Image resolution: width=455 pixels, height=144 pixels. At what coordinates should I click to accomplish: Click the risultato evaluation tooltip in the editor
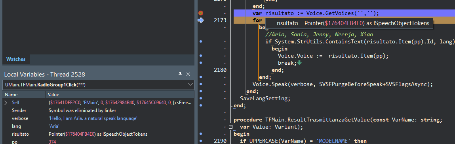pos(349,23)
